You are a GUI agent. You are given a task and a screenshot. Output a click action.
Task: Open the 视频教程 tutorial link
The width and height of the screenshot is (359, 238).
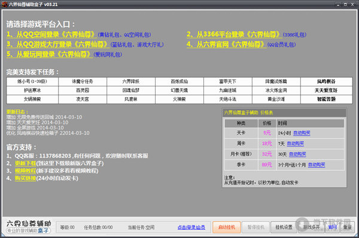tap(25, 171)
